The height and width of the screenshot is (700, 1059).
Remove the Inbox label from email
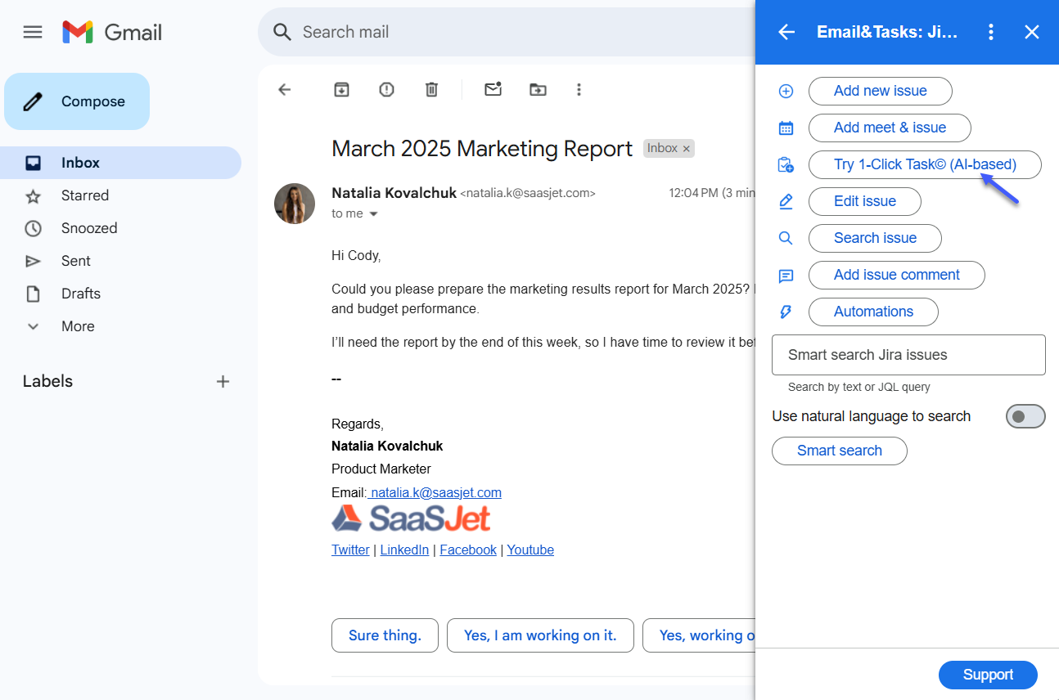(687, 149)
